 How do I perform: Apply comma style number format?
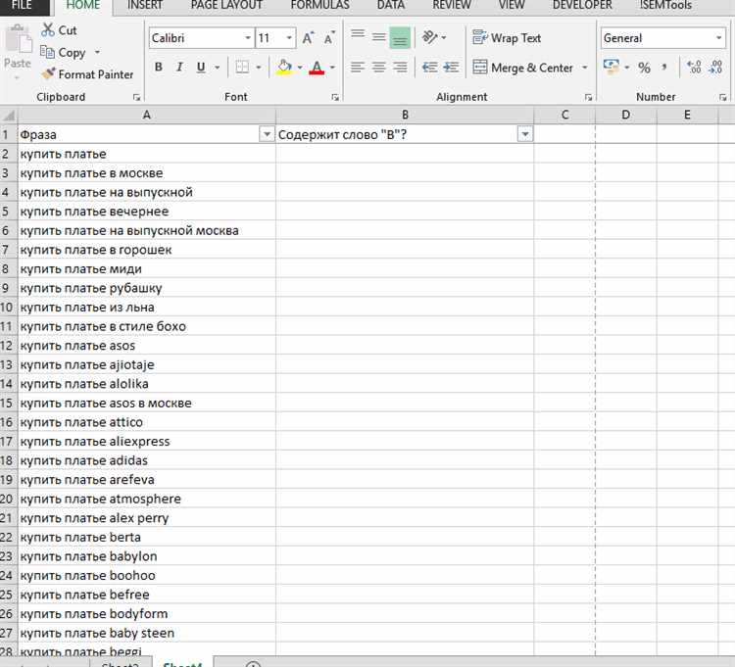coord(664,68)
